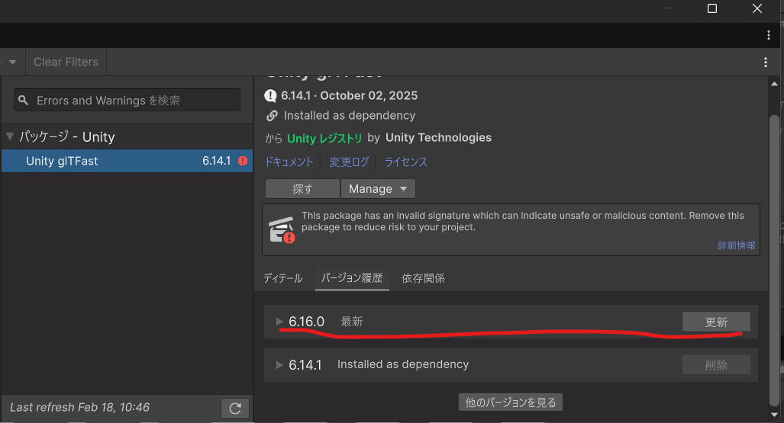Expand the 6.14.1 version entry

[x=279, y=365]
